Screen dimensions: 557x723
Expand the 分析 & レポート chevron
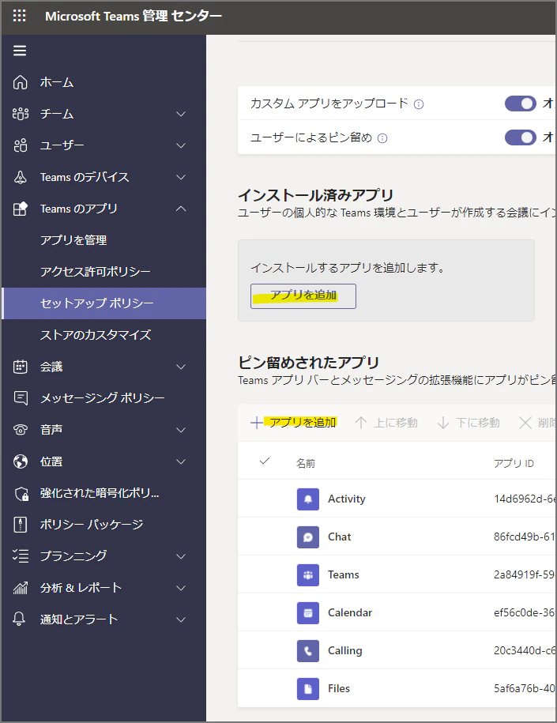point(181,588)
